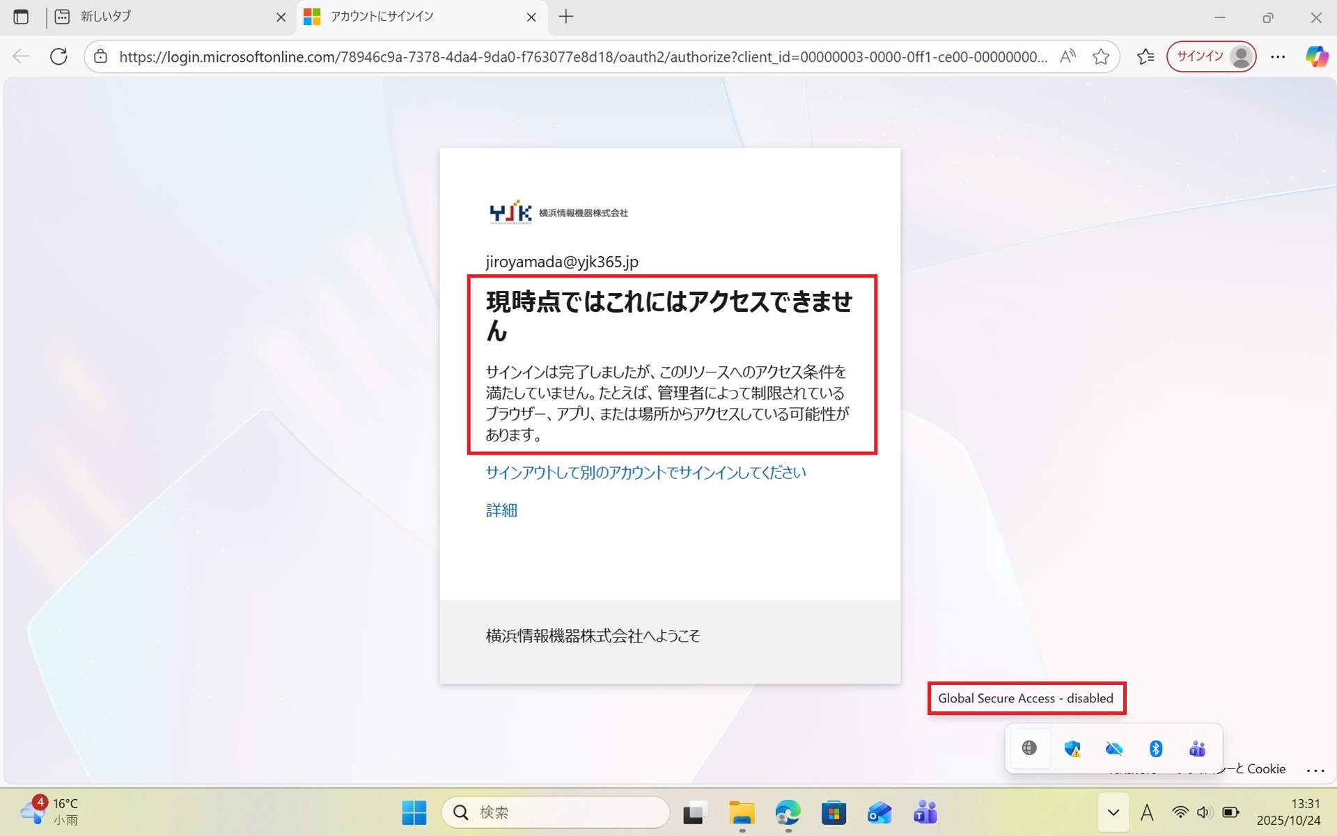The height and width of the screenshot is (836, 1337).
Task: Click the サインイン profile button
Action: 1211,56
